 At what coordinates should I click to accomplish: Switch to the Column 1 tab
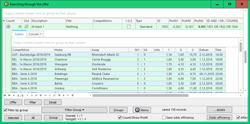(35, 34)
